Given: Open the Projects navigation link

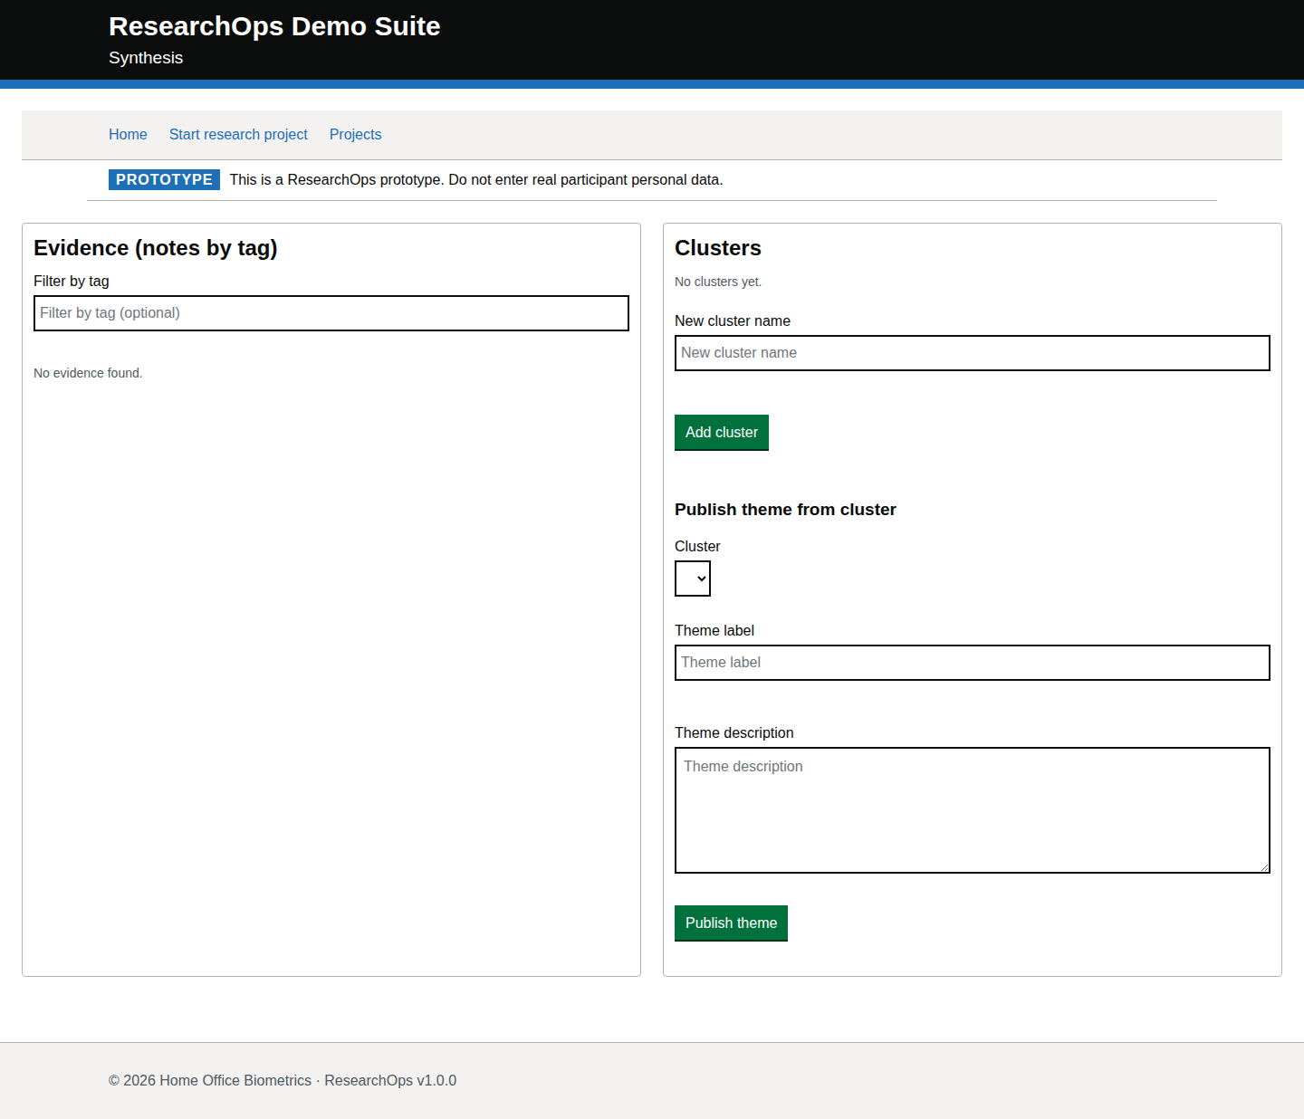Looking at the screenshot, I should pos(355,134).
